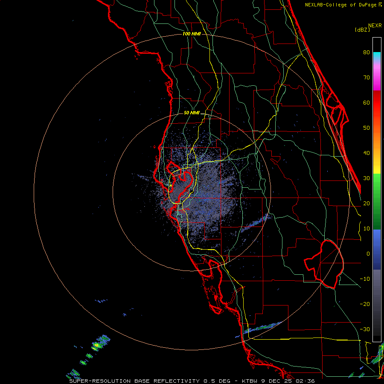Click the "02:36" timestamp
This screenshot has height=384, width=384.
306,381
